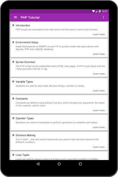
Task: Expand the Introduction arrow
Action: [x=13, y=25]
